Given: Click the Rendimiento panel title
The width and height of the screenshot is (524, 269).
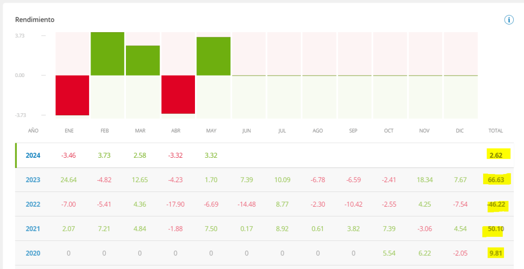Looking at the screenshot, I should [x=35, y=20].
